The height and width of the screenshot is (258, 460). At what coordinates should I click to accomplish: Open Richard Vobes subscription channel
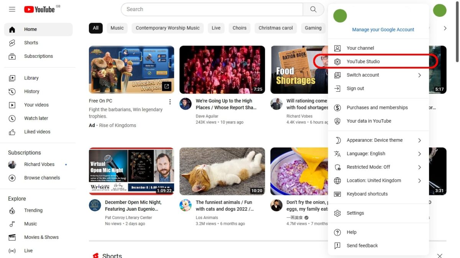pyautogui.click(x=38, y=164)
